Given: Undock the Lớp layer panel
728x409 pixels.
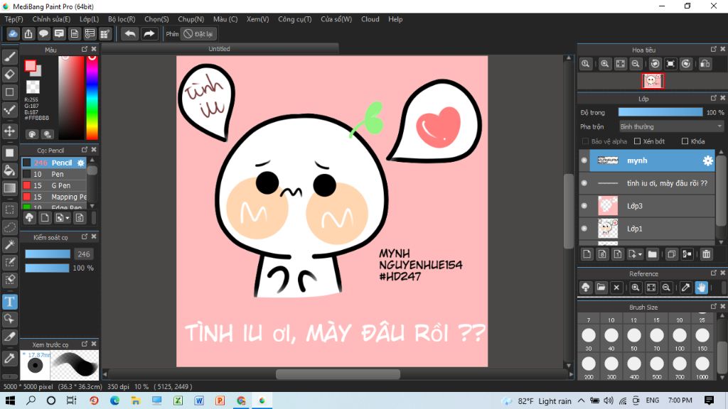Looking at the screenshot, I should (714, 98).
